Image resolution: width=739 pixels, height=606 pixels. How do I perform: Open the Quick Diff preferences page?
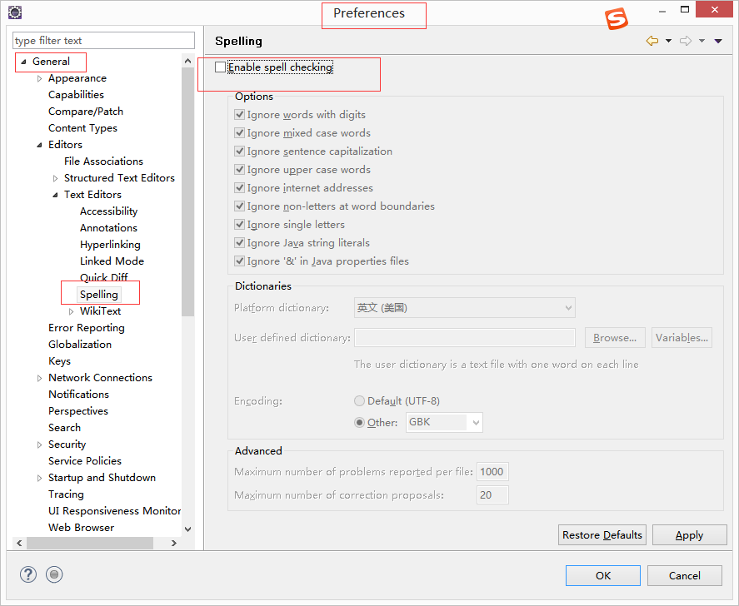tap(104, 277)
